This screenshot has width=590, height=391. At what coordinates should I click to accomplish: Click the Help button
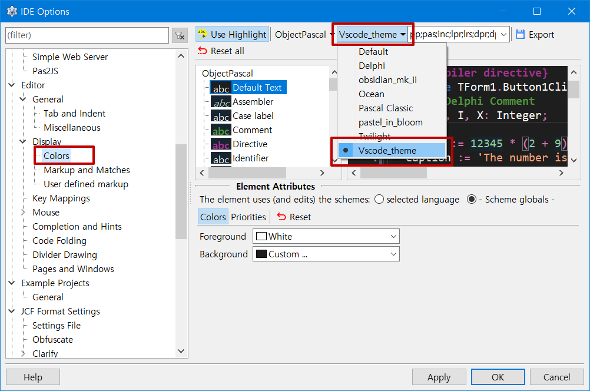33,377
